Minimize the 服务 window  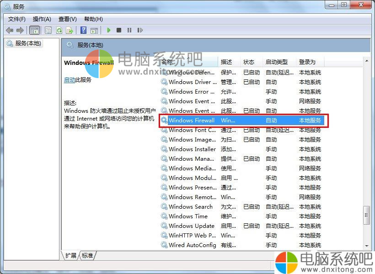pyautogui.click(x=331, y=5)
